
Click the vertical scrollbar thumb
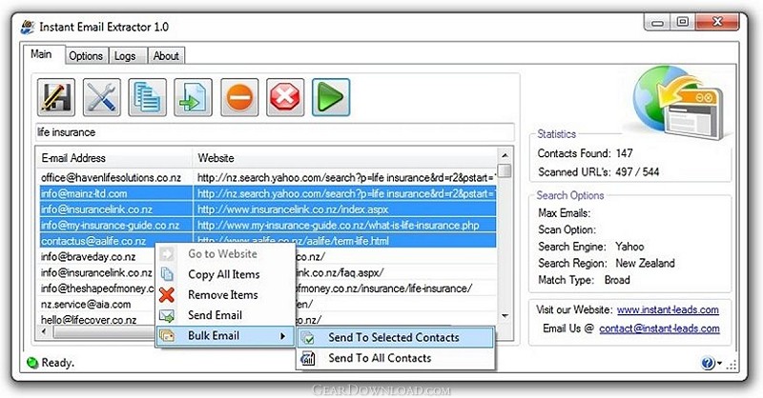click(x=505, y=171)
